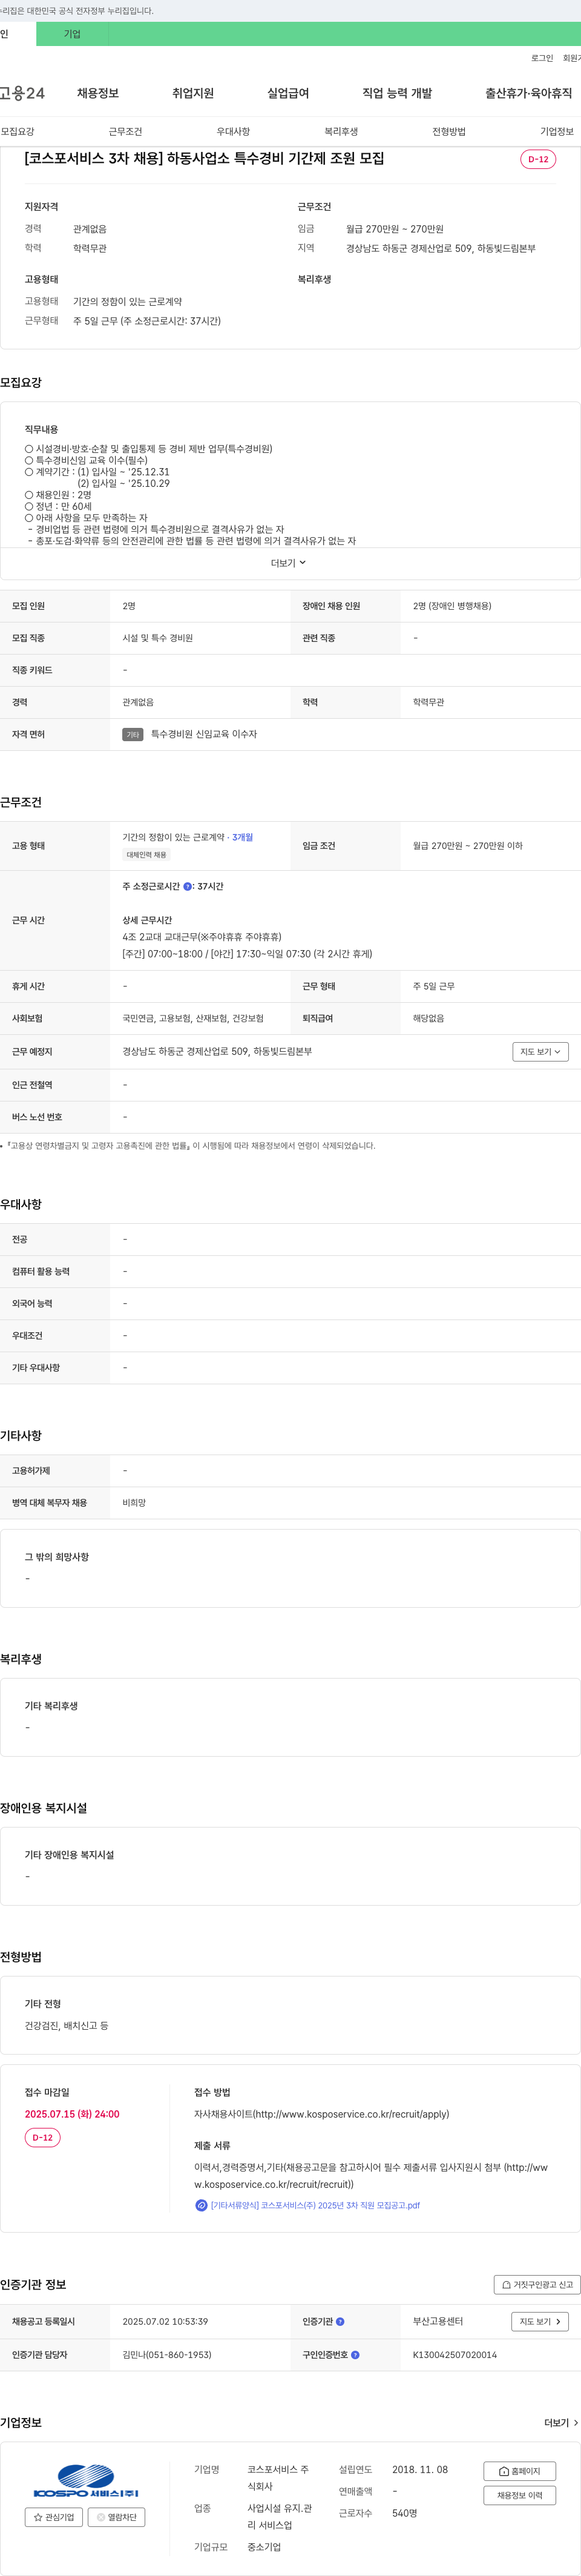Click the 대체인력 채용 tag
Viewport: 581px width, 2576px height.
click(146, 855)
